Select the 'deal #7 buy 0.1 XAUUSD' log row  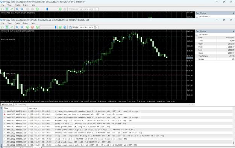click(118, 124)
